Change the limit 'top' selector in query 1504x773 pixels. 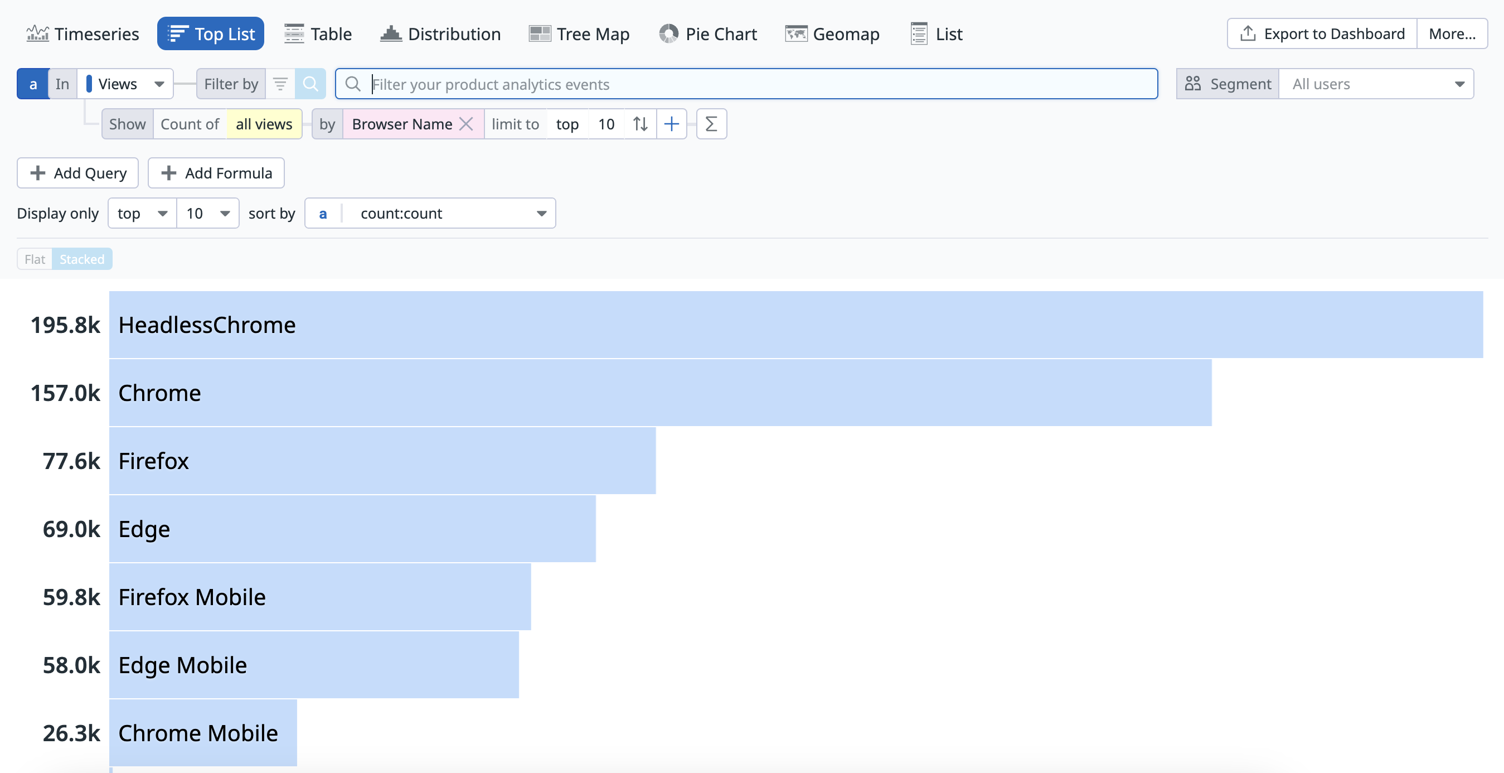pyautogui.click(x=567, y=124)
